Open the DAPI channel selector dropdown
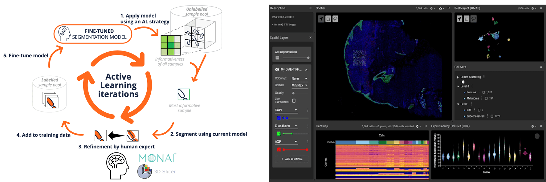This screenshot has width=546, height=182. pos(286,110)
